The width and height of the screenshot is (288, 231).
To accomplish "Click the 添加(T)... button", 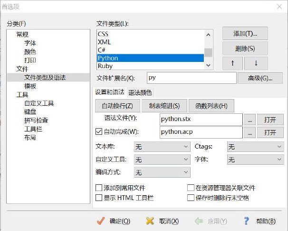I will point(245,33).
